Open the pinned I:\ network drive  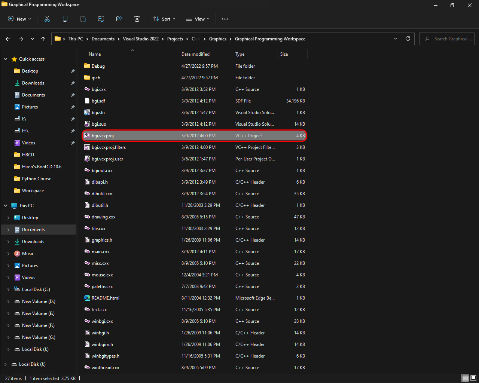pyautogui.click(x=24, y=119)
